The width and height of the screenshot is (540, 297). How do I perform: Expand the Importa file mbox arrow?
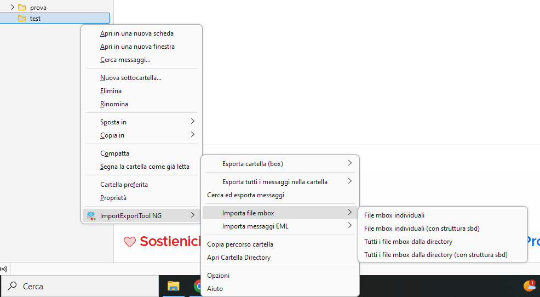349,212
